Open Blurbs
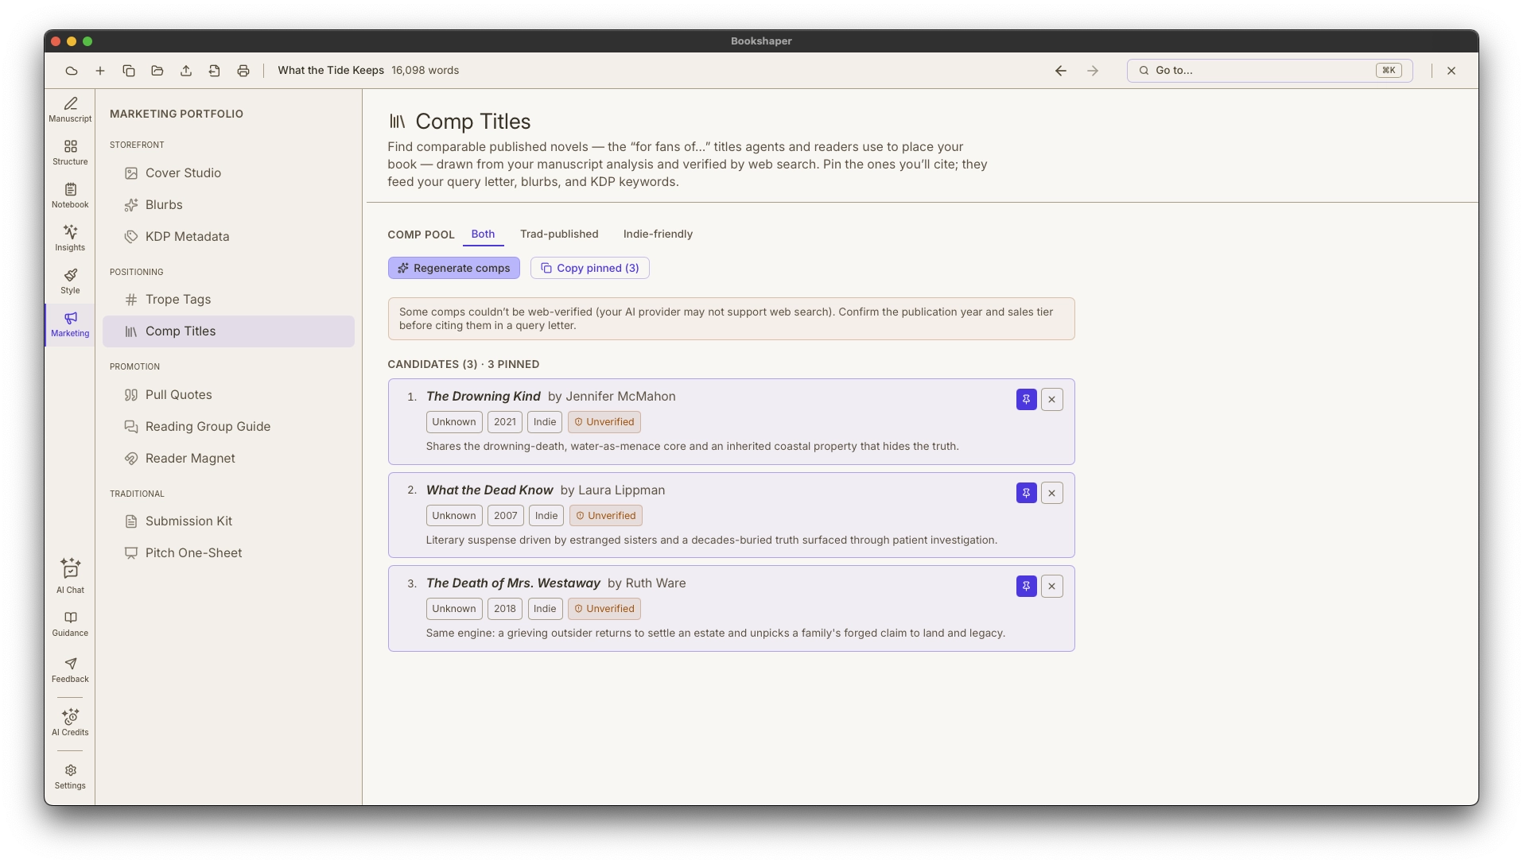1523x864 pixels. pos(228,204)
